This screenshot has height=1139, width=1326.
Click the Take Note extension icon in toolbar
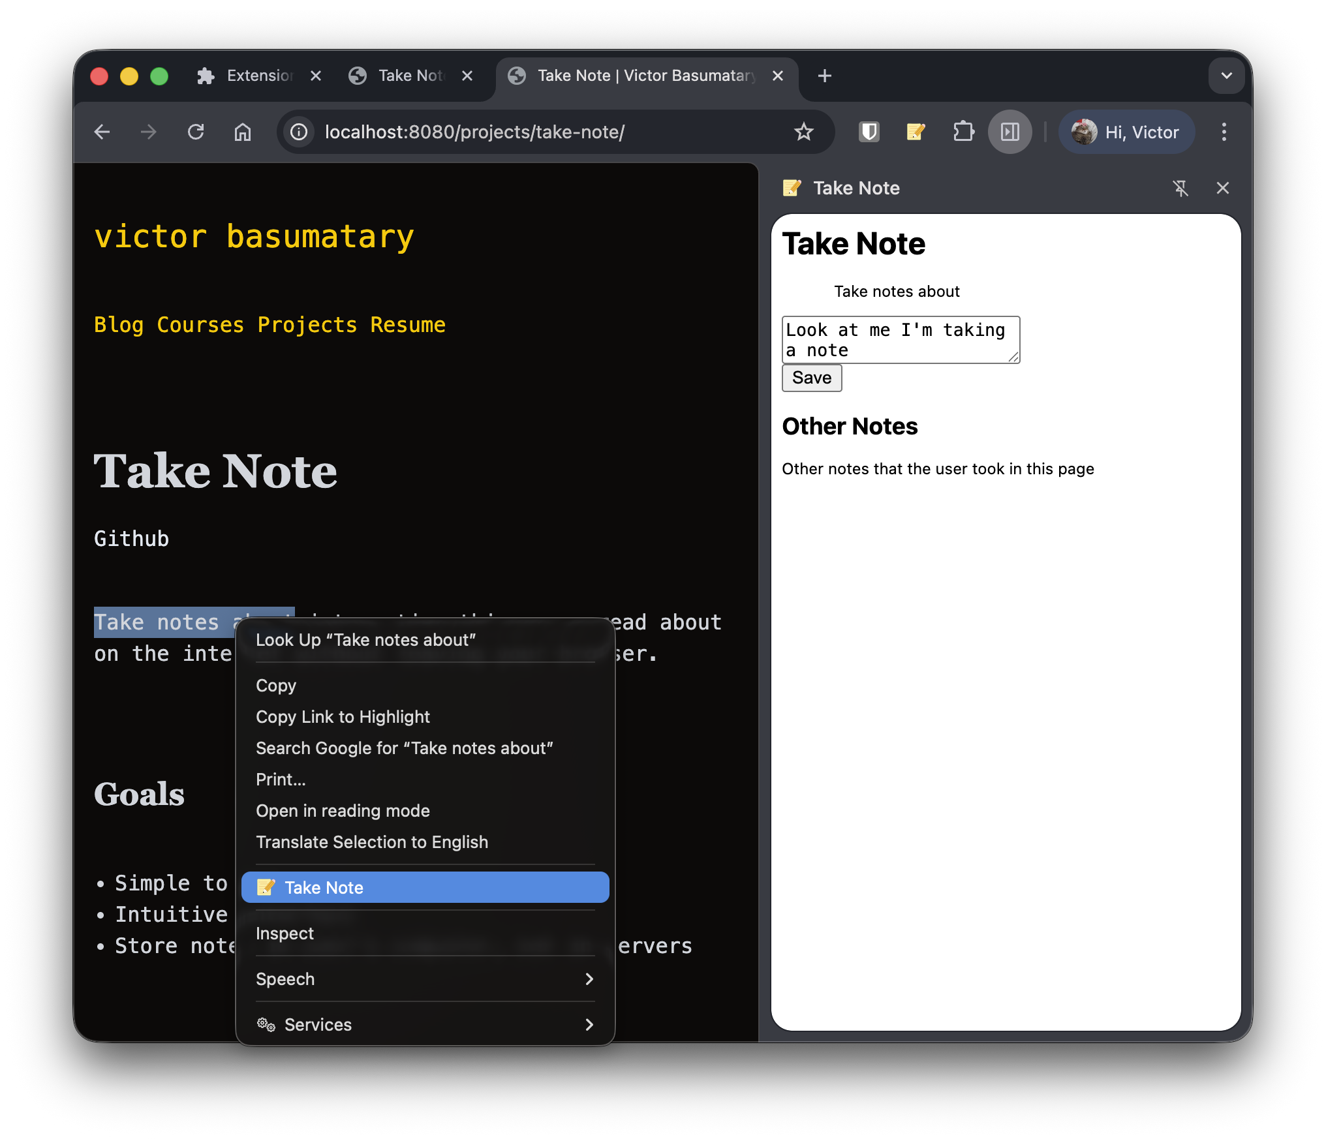point(916,132)
